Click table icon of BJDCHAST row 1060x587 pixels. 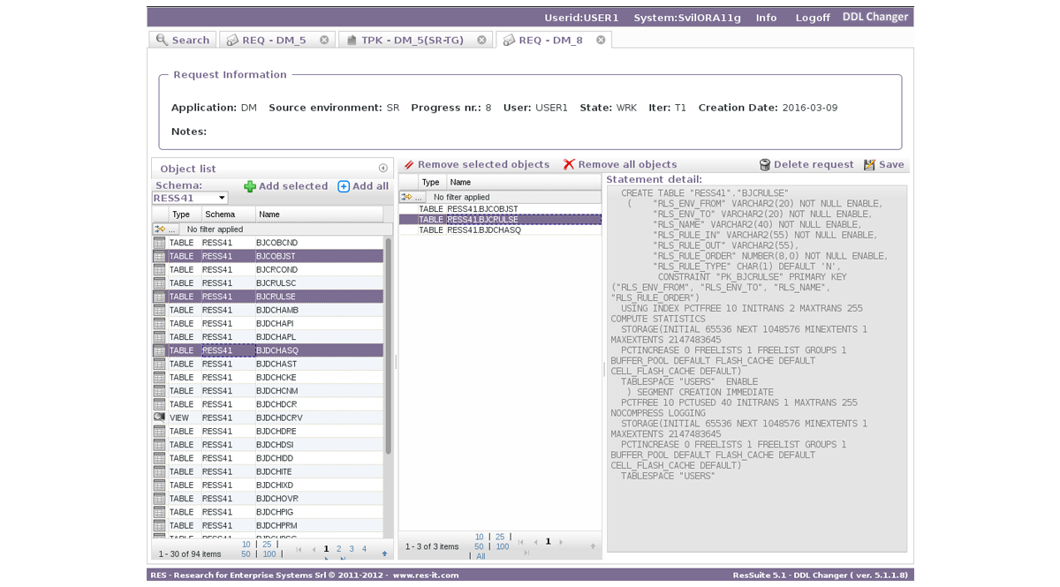pyautogui.click(x=159, y=364)
